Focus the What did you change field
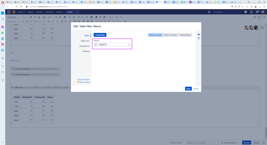This screenshot has height=145, width=267. [x=203, y=143]
